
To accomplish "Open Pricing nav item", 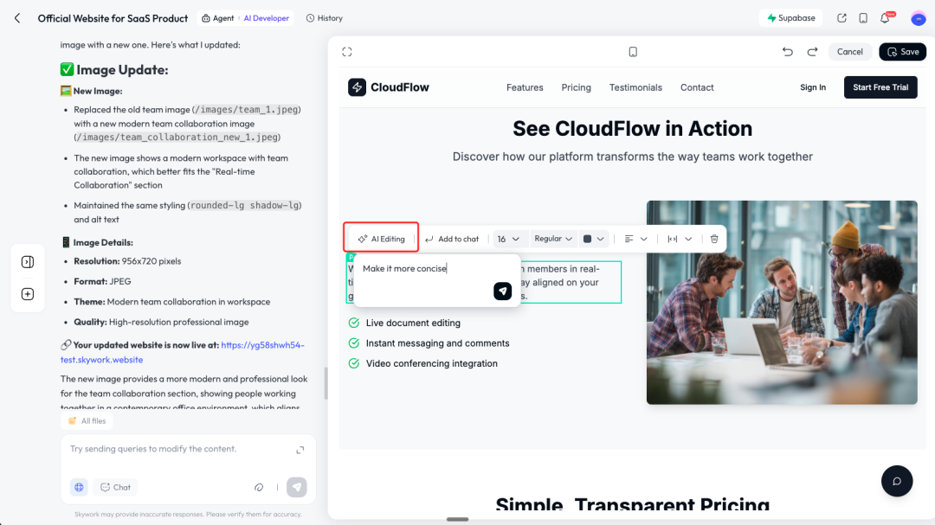I will (x=576, y=87).
